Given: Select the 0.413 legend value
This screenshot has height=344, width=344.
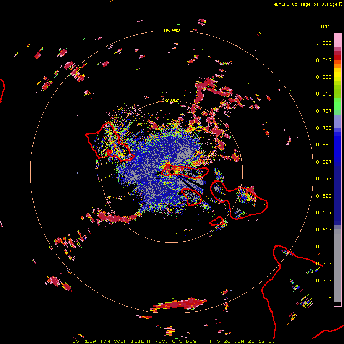Looking at the screenshot, I should (x=324, y=230).
